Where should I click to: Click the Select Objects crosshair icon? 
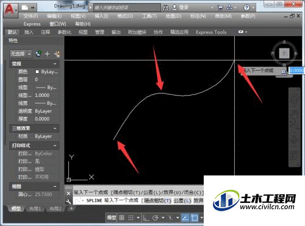[x=47, y=54]
